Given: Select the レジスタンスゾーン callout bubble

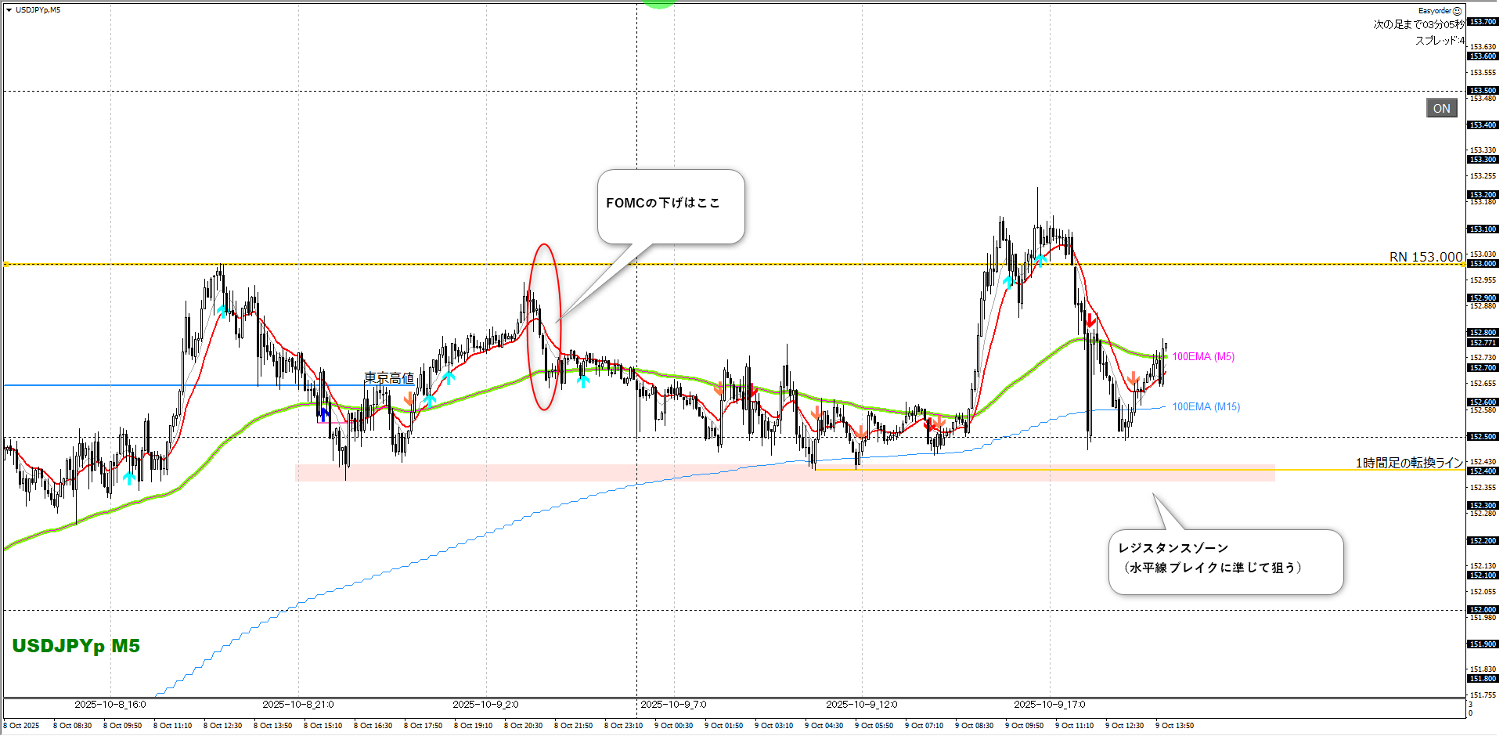Looking at the screenshot, I should (x=1225, y=561).
